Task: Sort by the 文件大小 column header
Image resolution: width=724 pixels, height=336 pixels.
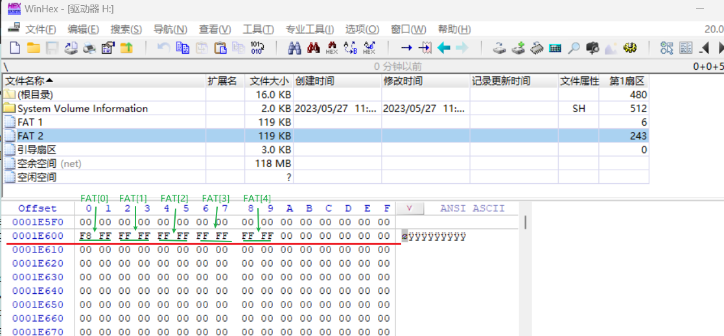Action: coord(269,81)
